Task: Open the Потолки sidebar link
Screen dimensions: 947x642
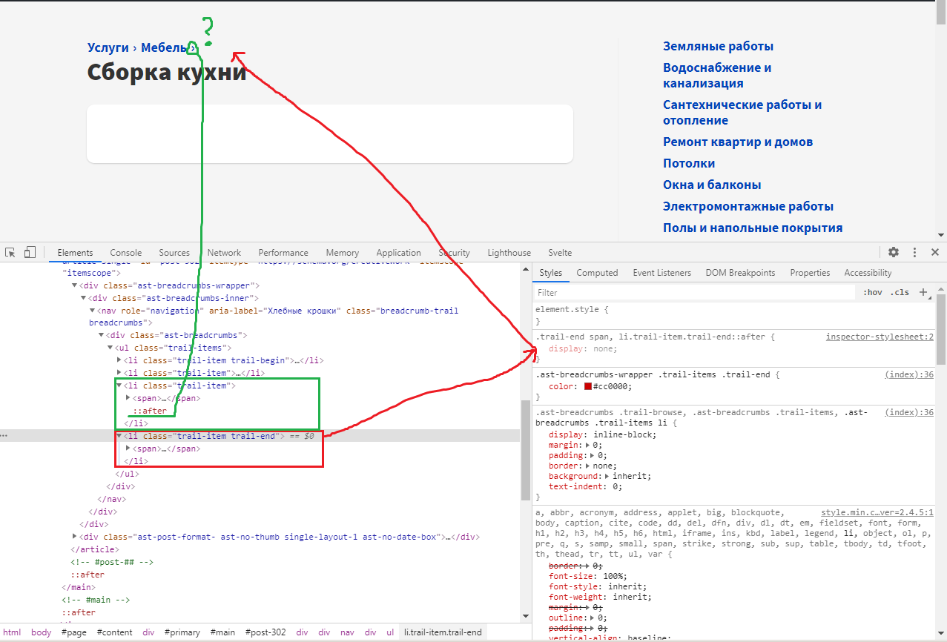Action: point(689,163)
